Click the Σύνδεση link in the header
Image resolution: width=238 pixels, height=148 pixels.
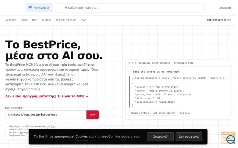pos(225,8)
